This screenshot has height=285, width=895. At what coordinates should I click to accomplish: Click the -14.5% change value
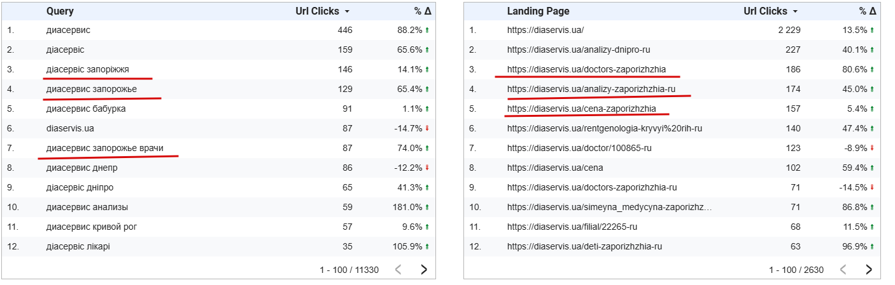[853, 187]
